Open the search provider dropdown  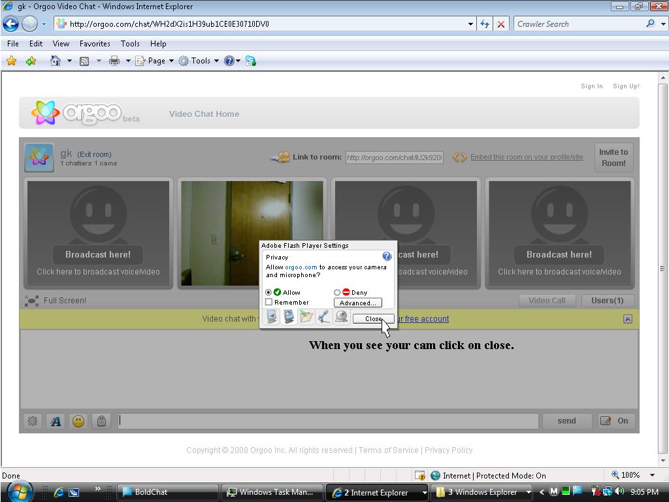(x=663, y=24)
